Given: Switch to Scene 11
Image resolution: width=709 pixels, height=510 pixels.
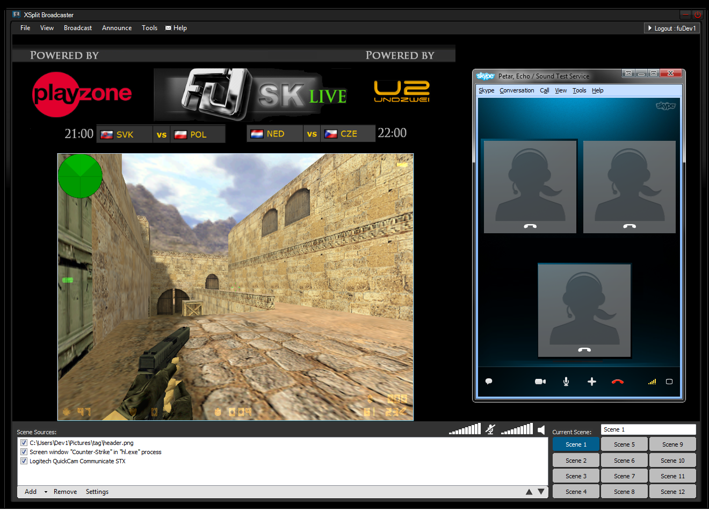Looking at the screenshot, I should click(672, 476).
